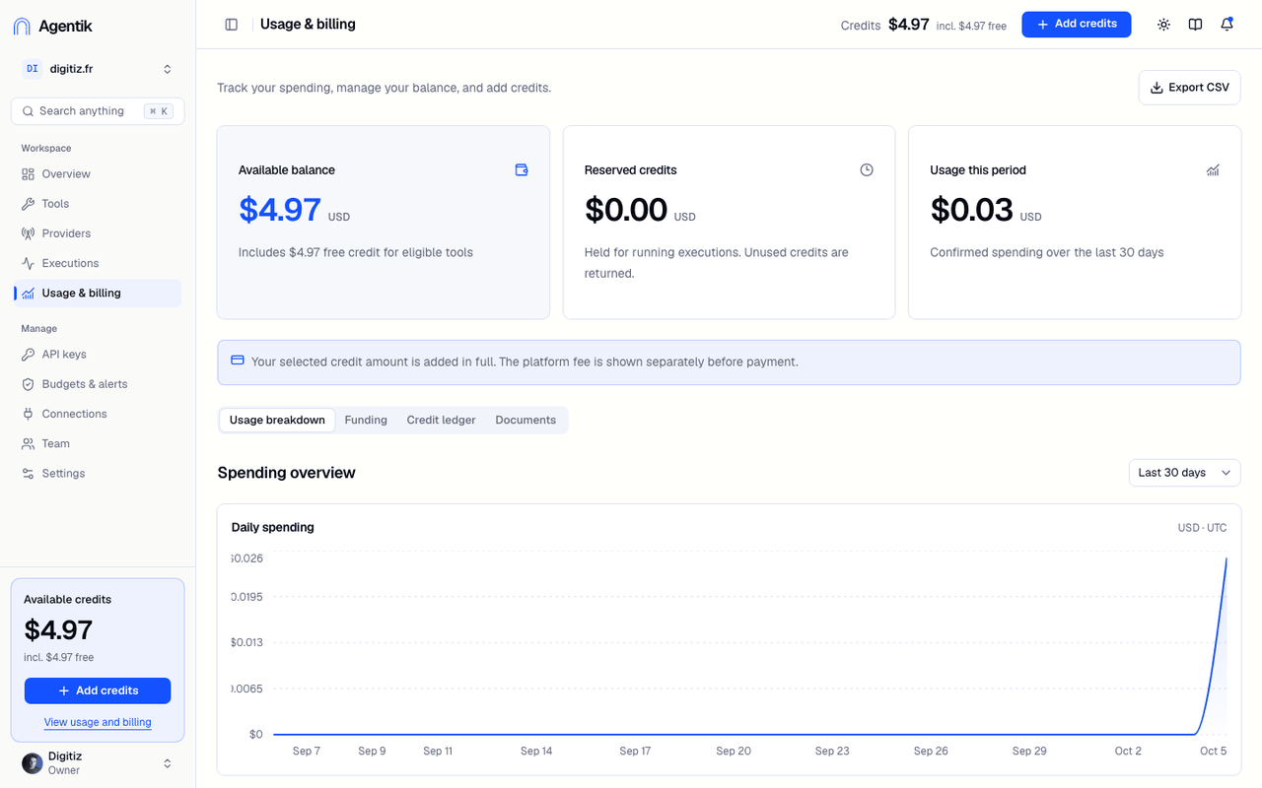Switch to the Funding tab
Viewport: 1262px width, 788px height.
tap(366, 421)
